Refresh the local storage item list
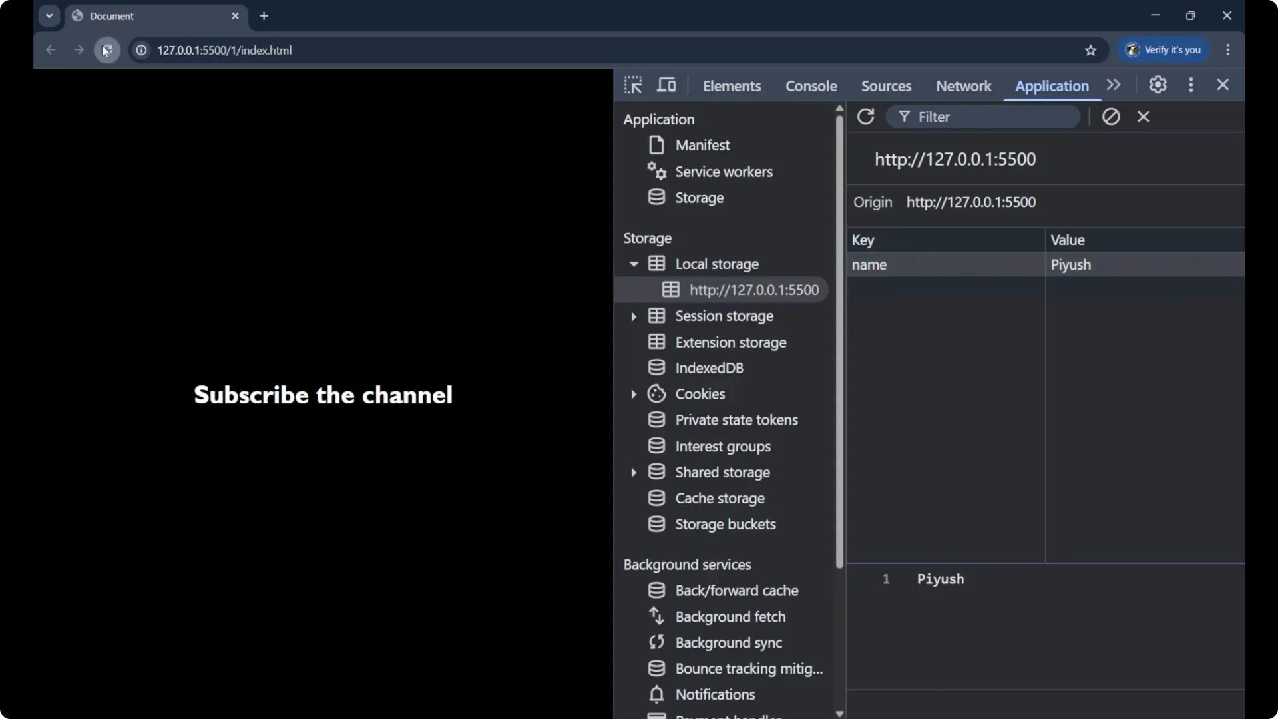 (x=865, y=117)
